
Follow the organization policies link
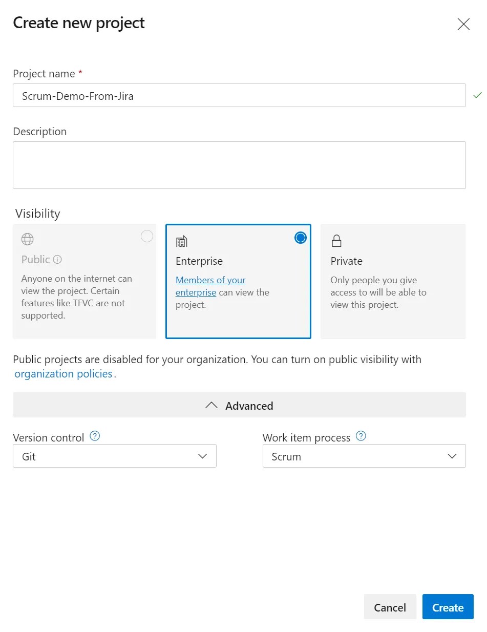click(63, 374)
